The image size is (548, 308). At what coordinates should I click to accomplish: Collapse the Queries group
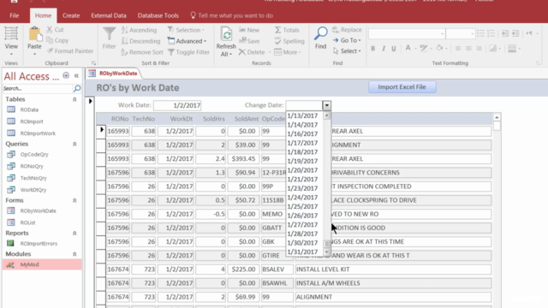[x=74, y=145]
